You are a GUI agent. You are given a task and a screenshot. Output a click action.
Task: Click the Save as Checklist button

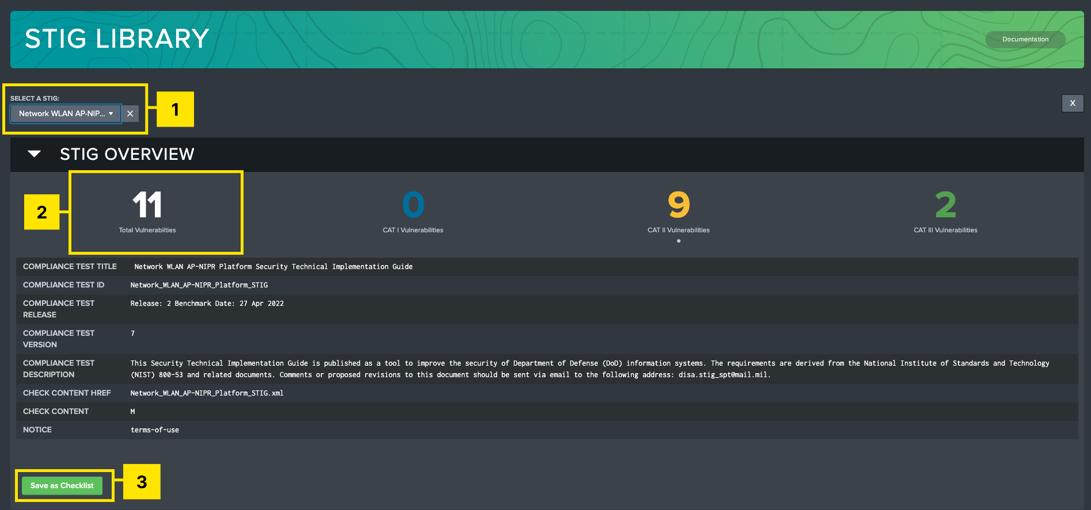[62, 485]
